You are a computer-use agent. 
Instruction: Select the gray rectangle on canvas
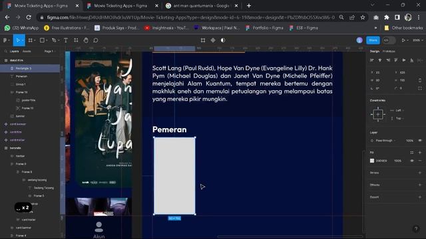[x=174, y=176]
